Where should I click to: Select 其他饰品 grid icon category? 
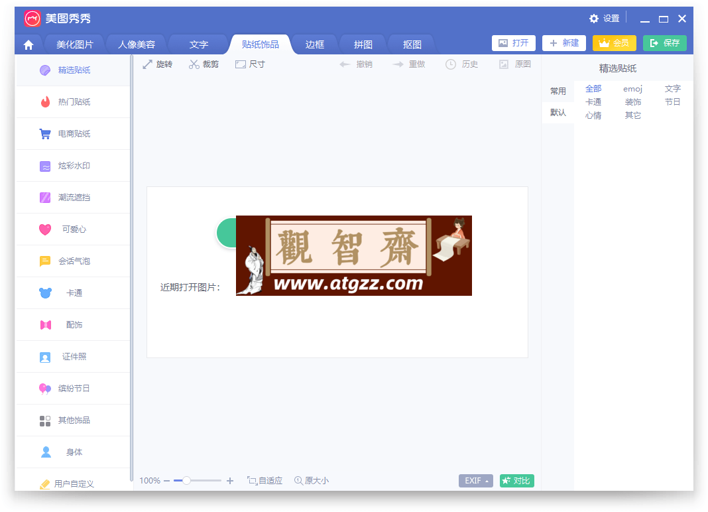pyautogui.click(x=45, y=420)
